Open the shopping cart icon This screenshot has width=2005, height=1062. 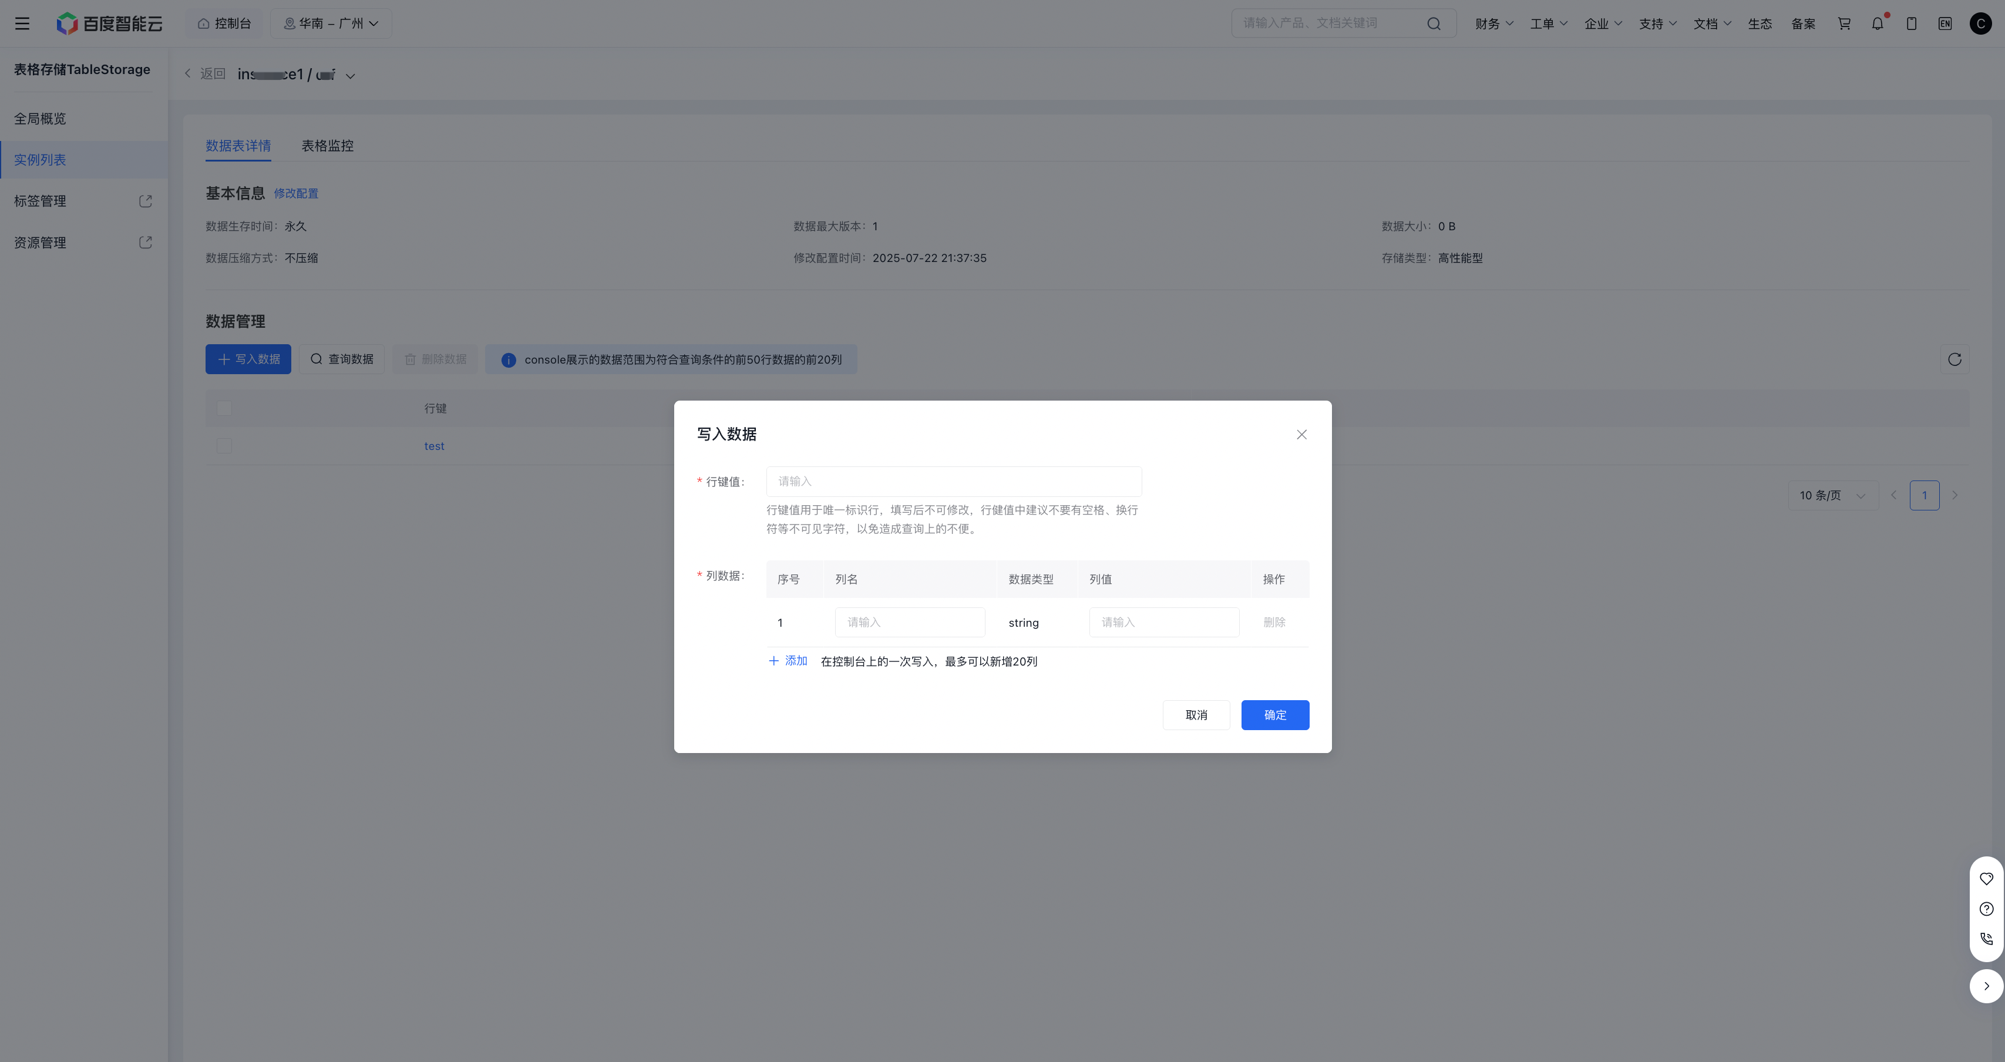pyautogui.click(x=1844, y=23)
